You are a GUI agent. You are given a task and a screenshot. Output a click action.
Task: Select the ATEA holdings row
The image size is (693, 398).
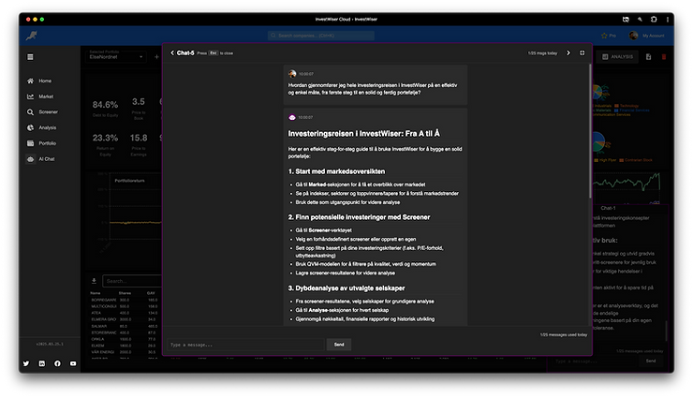pos(125,313)
